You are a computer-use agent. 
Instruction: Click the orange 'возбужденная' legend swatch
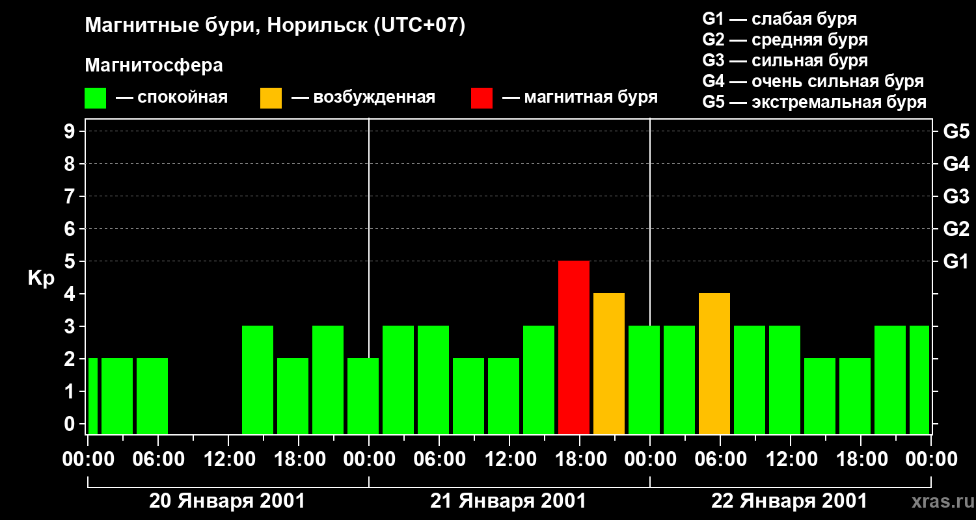click(x=271, y=98)
